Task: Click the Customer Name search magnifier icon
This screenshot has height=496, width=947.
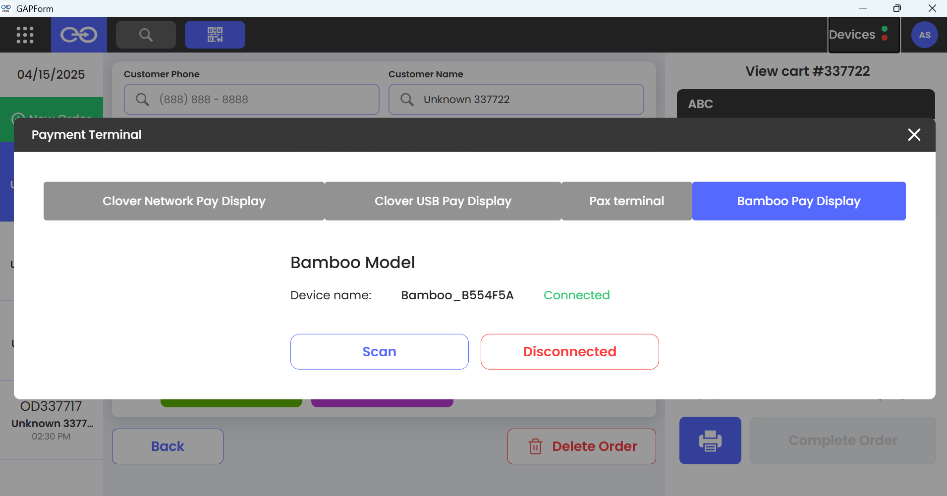Action: [407, 100]
